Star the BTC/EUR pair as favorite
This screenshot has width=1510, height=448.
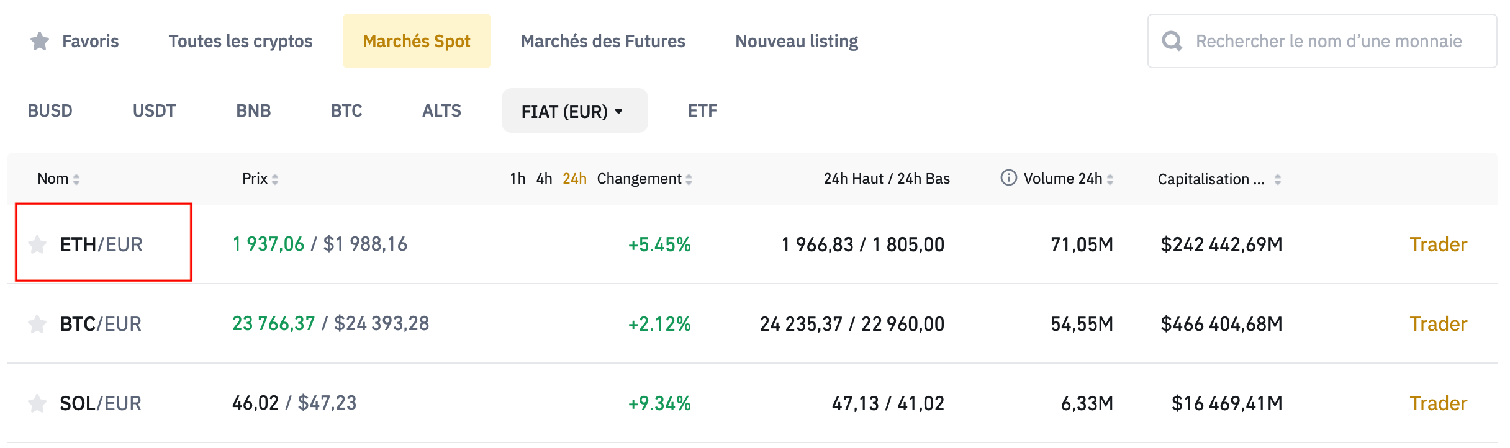(x=37, y=323)
